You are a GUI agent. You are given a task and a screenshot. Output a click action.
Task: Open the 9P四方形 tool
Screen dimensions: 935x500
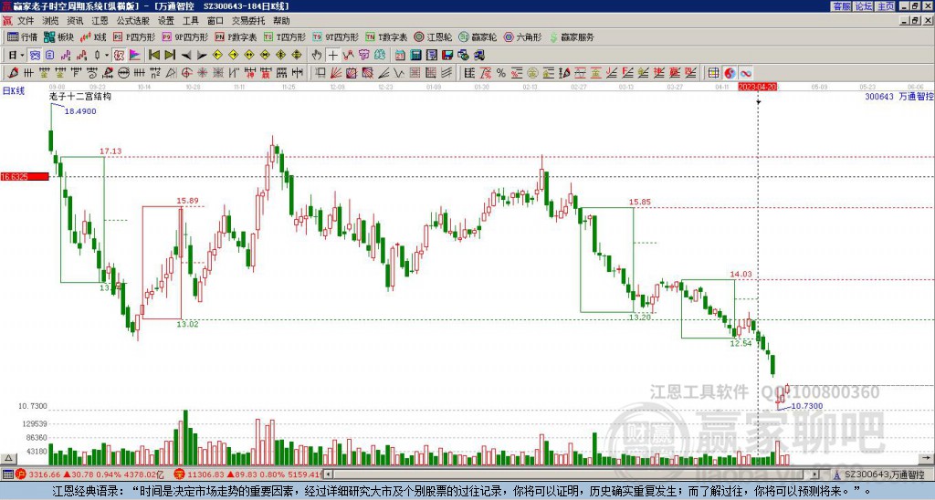[x=184, y=36]
